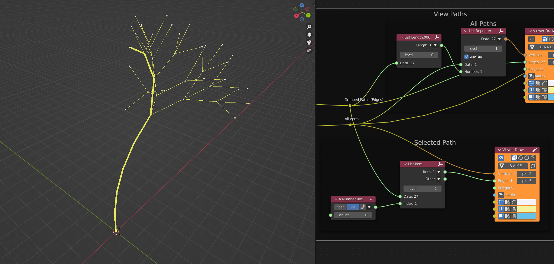
Task: Switch perspective/orthographic with the grid icon
Action: 309,50
